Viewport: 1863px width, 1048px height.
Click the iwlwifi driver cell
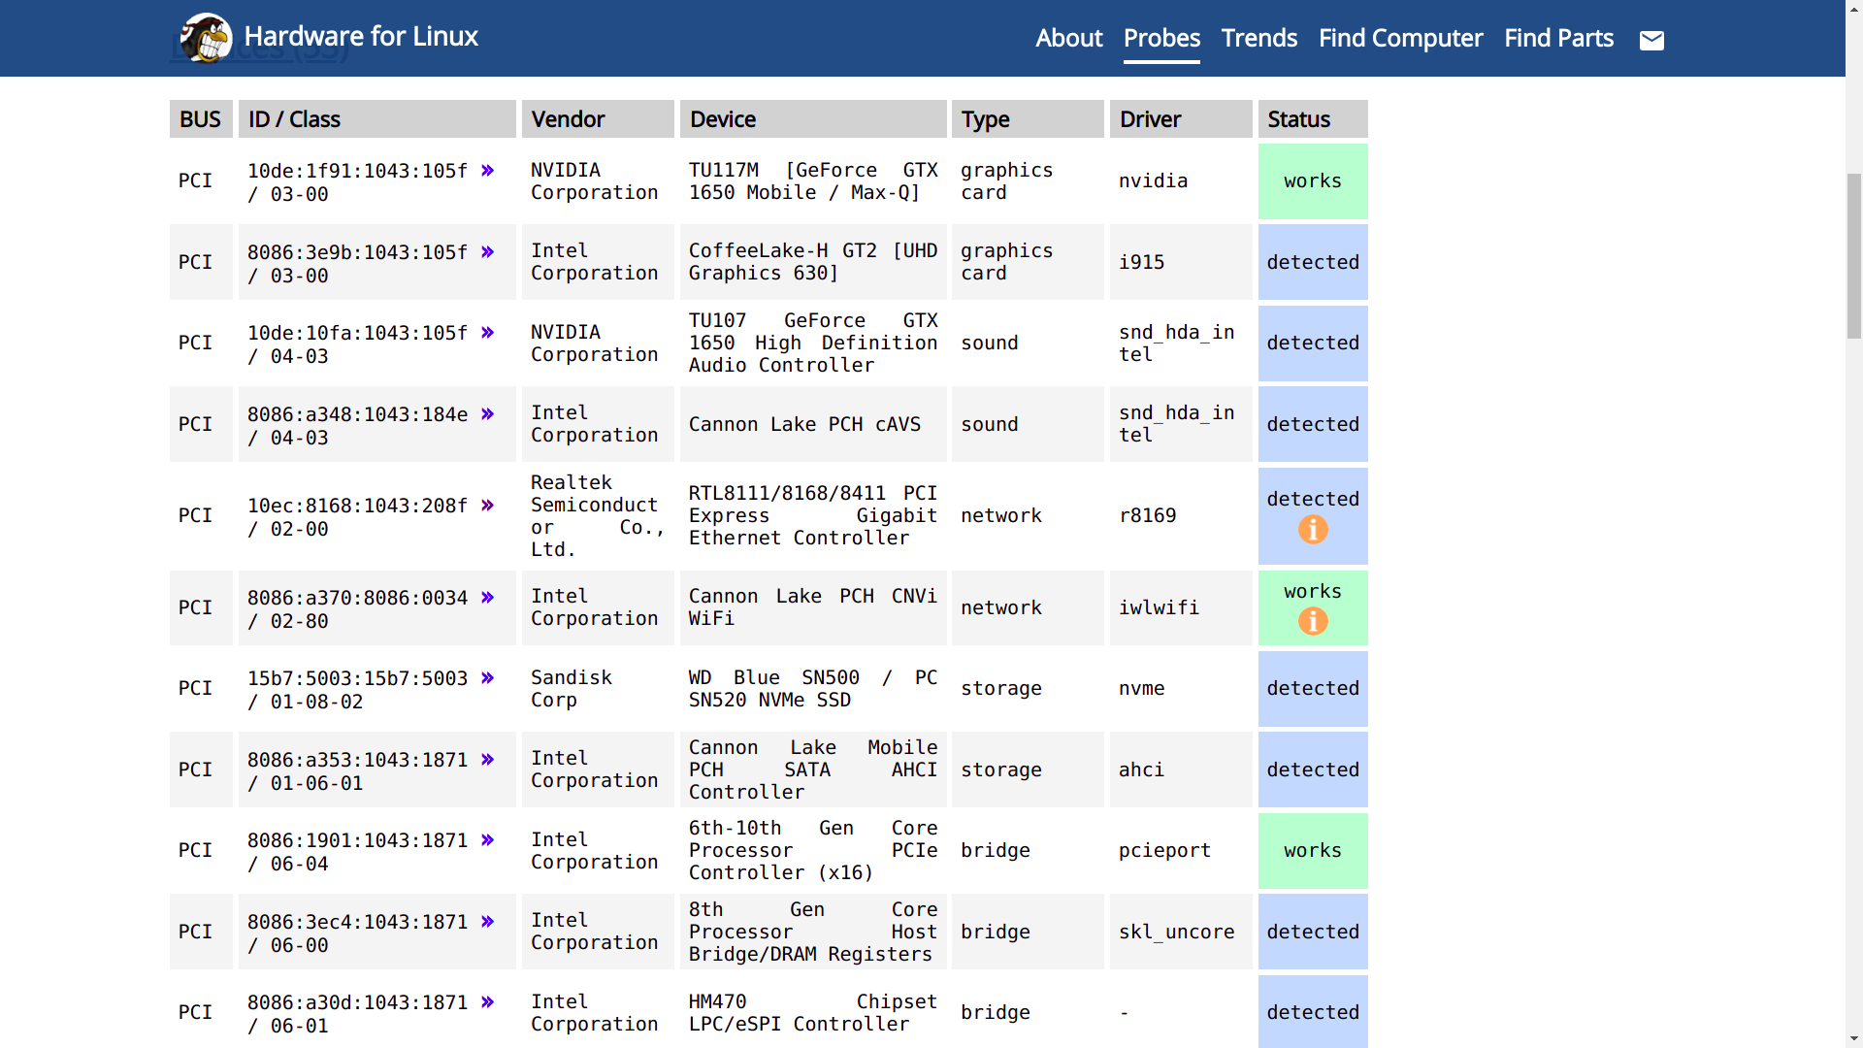[1181, 607]
